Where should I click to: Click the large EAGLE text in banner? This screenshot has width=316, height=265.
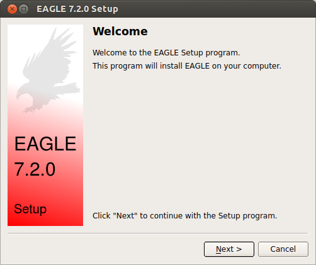45,144
